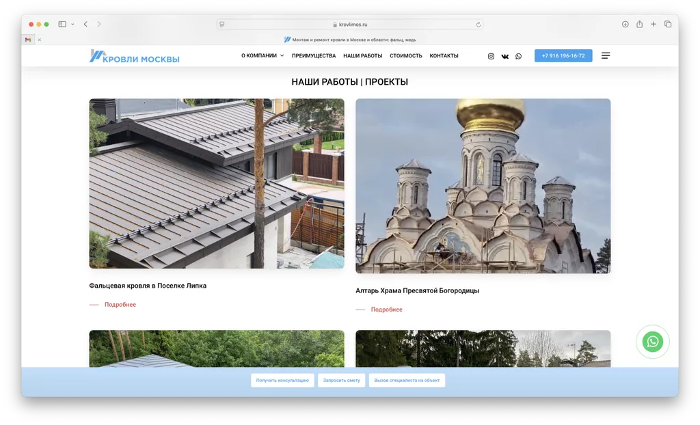Image resolution: width=700 pixels, height=425 pixels.
Task: Open the hamburger menu icon
Action: click(606, 55)
